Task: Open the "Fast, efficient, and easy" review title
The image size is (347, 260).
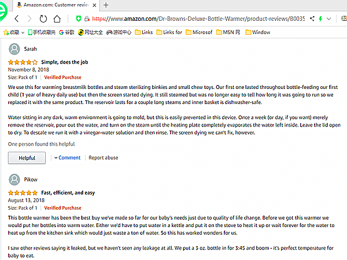Action: pos(68,192)
